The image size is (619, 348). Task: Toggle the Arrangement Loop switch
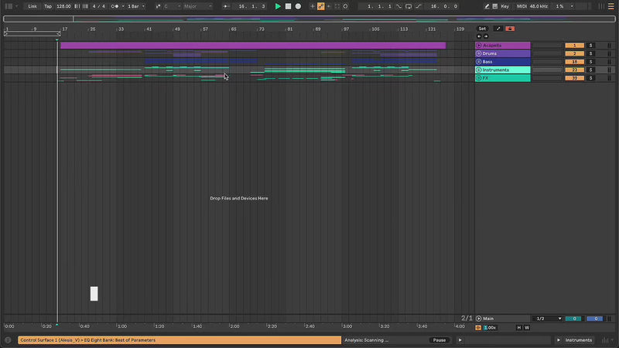point(409,6)
